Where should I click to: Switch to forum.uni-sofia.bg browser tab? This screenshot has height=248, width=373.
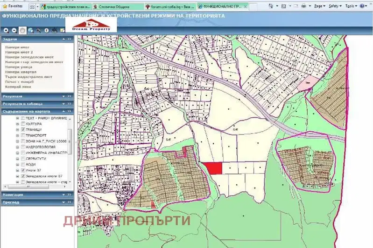pyautogui.click(x=170, y=7)
